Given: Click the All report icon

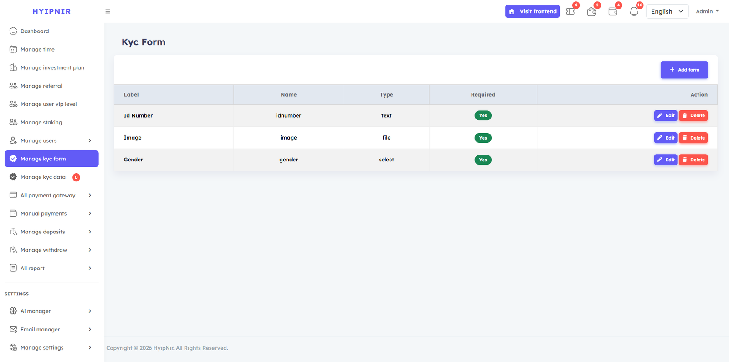Looking at the screenshot, I should (13, 268).
